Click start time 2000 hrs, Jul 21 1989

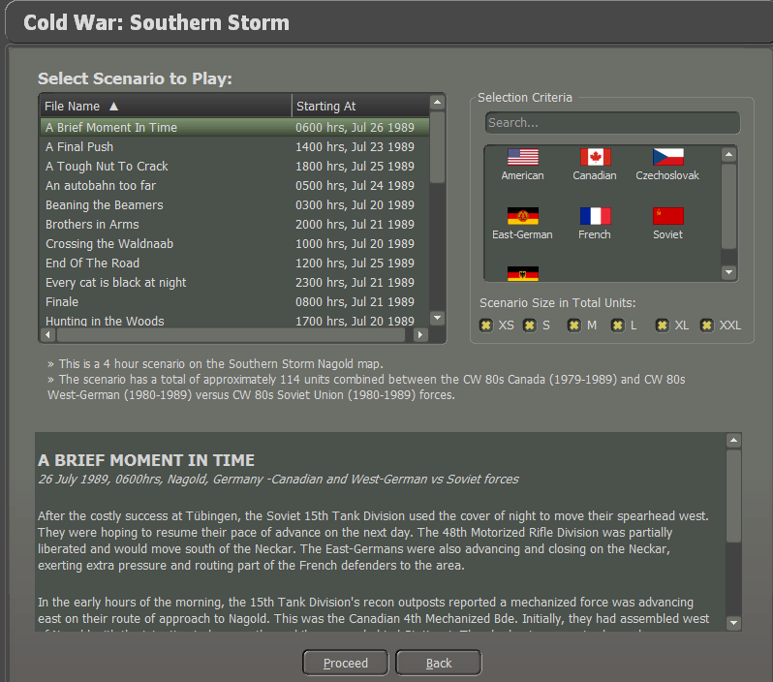(x=355, y=225)
